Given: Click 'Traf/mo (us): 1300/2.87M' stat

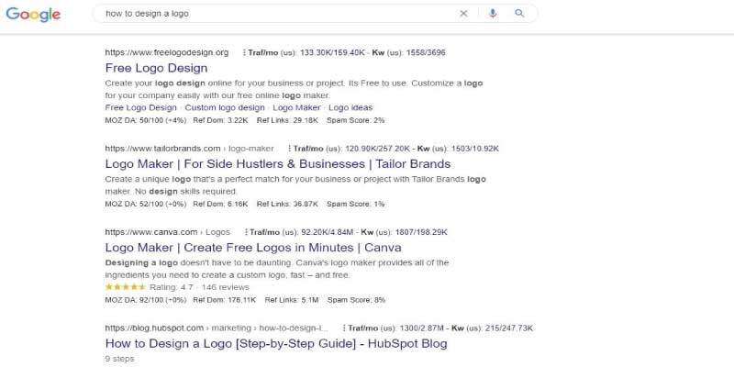Looking at the screenshot, I should (398, 328).
